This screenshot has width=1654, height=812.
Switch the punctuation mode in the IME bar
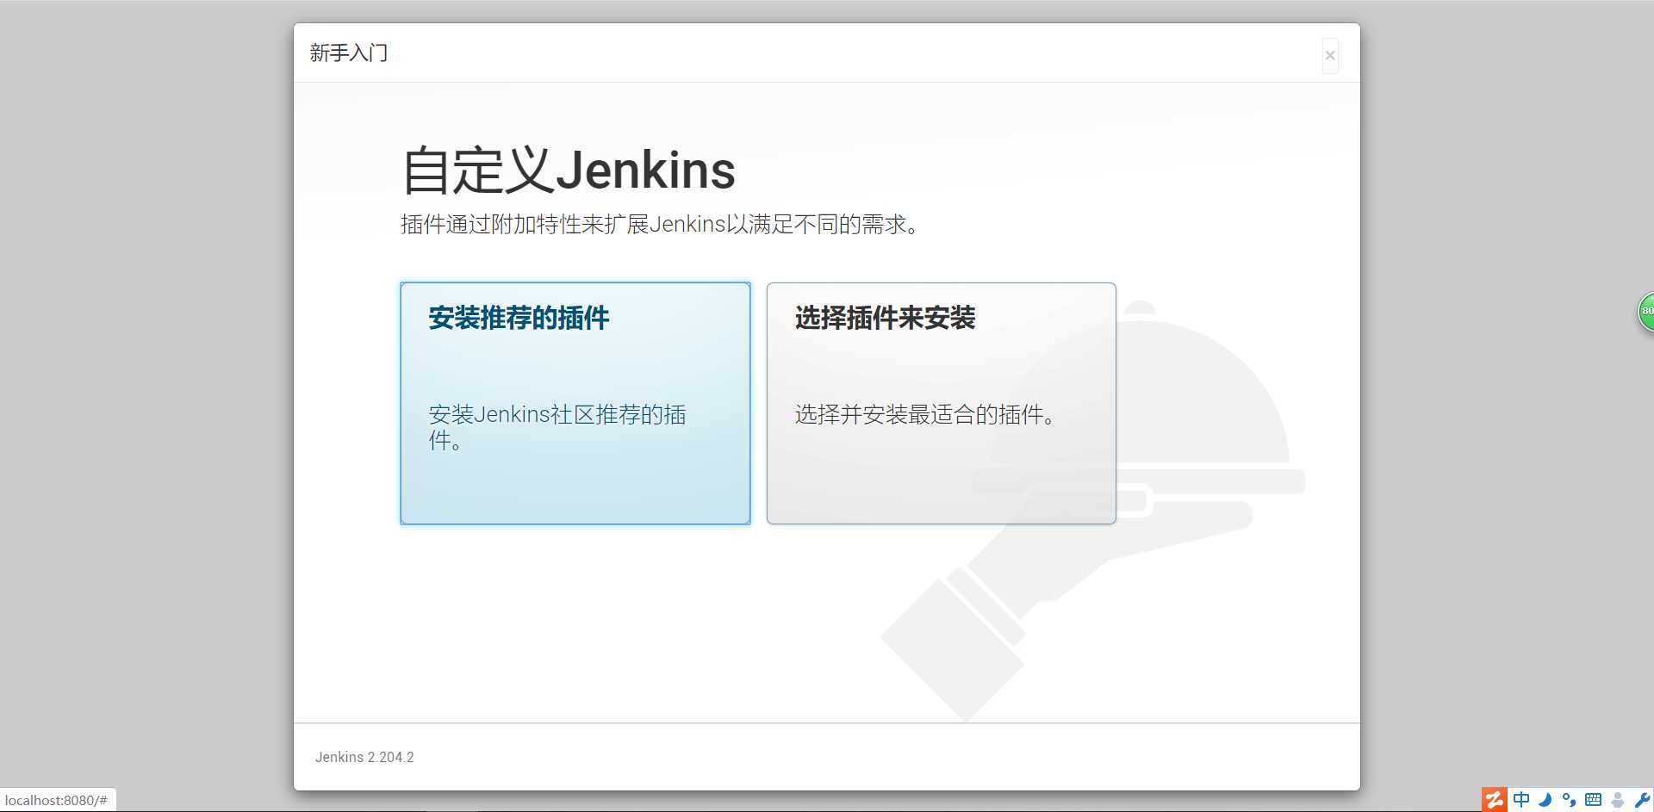(1569, 800)
